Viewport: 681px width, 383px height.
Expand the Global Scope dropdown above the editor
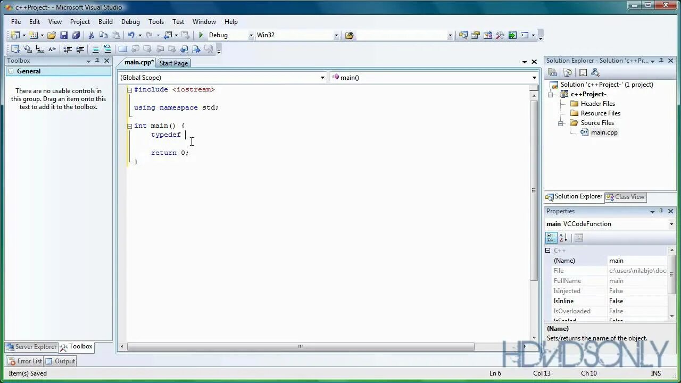[322, 77]
